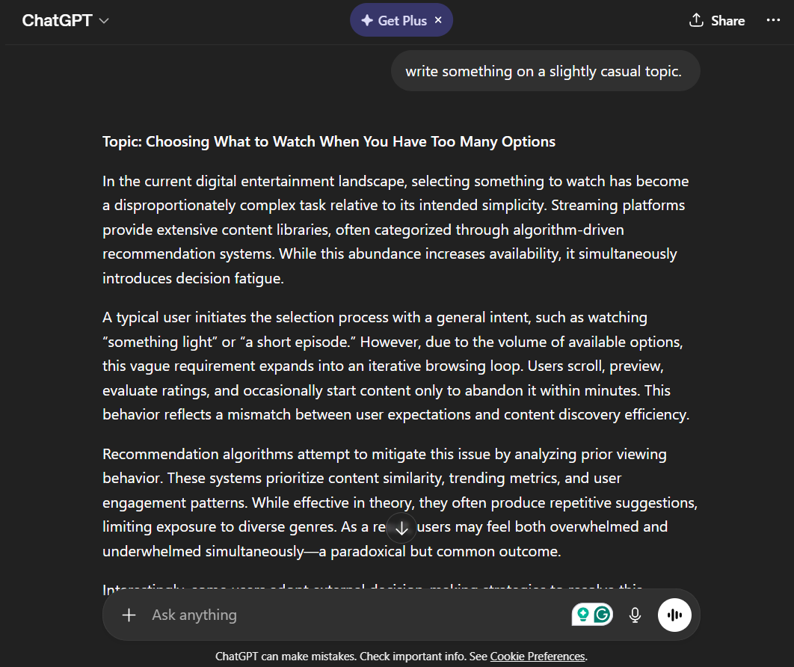
Task: Click the green lightbulb Grammarly suggestion icon
Action: [x=583, y=615]
